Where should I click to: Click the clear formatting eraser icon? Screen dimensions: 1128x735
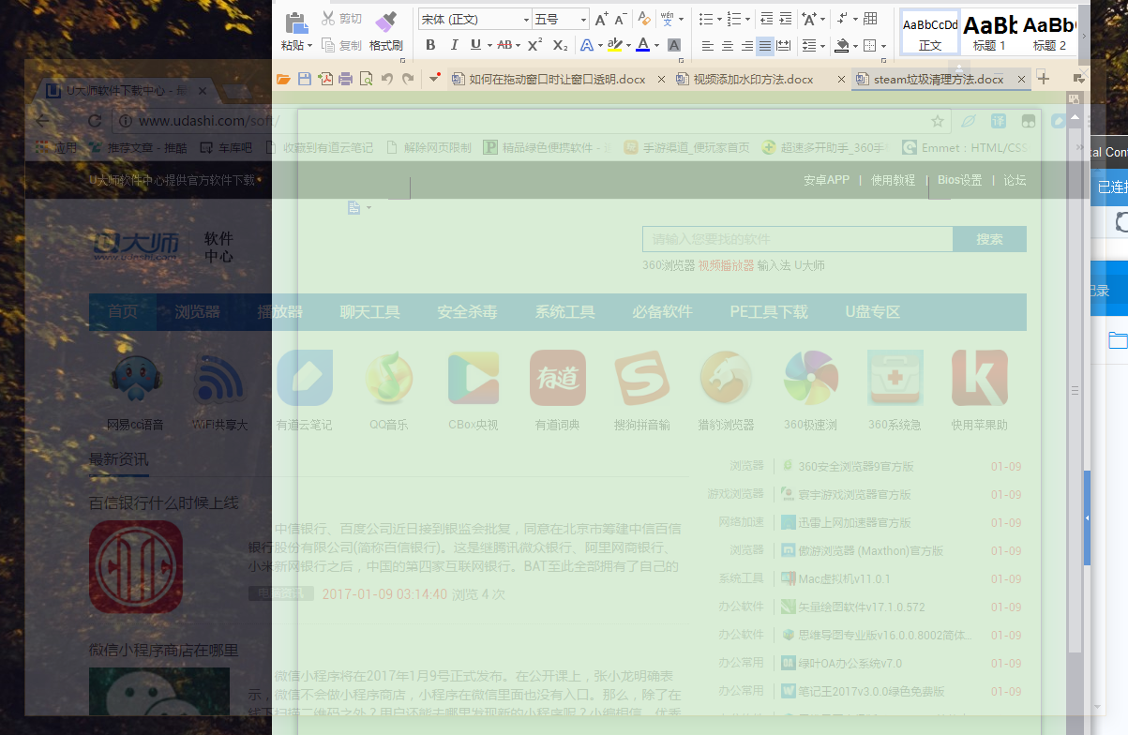pos(643,19)
